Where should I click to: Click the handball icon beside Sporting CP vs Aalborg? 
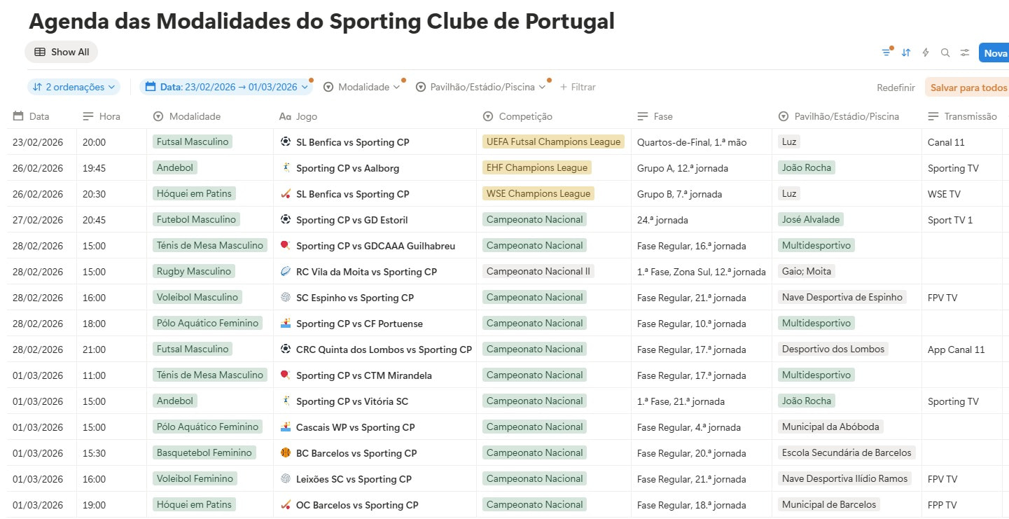pos(286,168)
